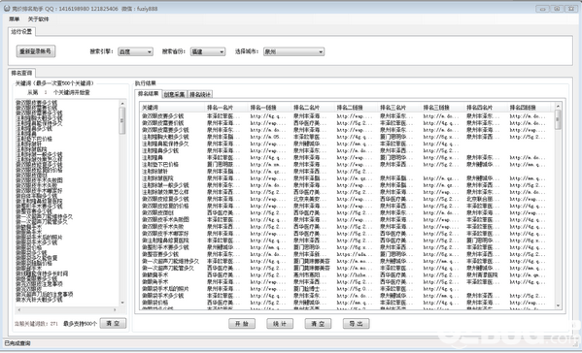Image resolution: width=582 pixels, height=353 pixels.
Task: Click the 重新登录账号 button
Action: [36, 51]
